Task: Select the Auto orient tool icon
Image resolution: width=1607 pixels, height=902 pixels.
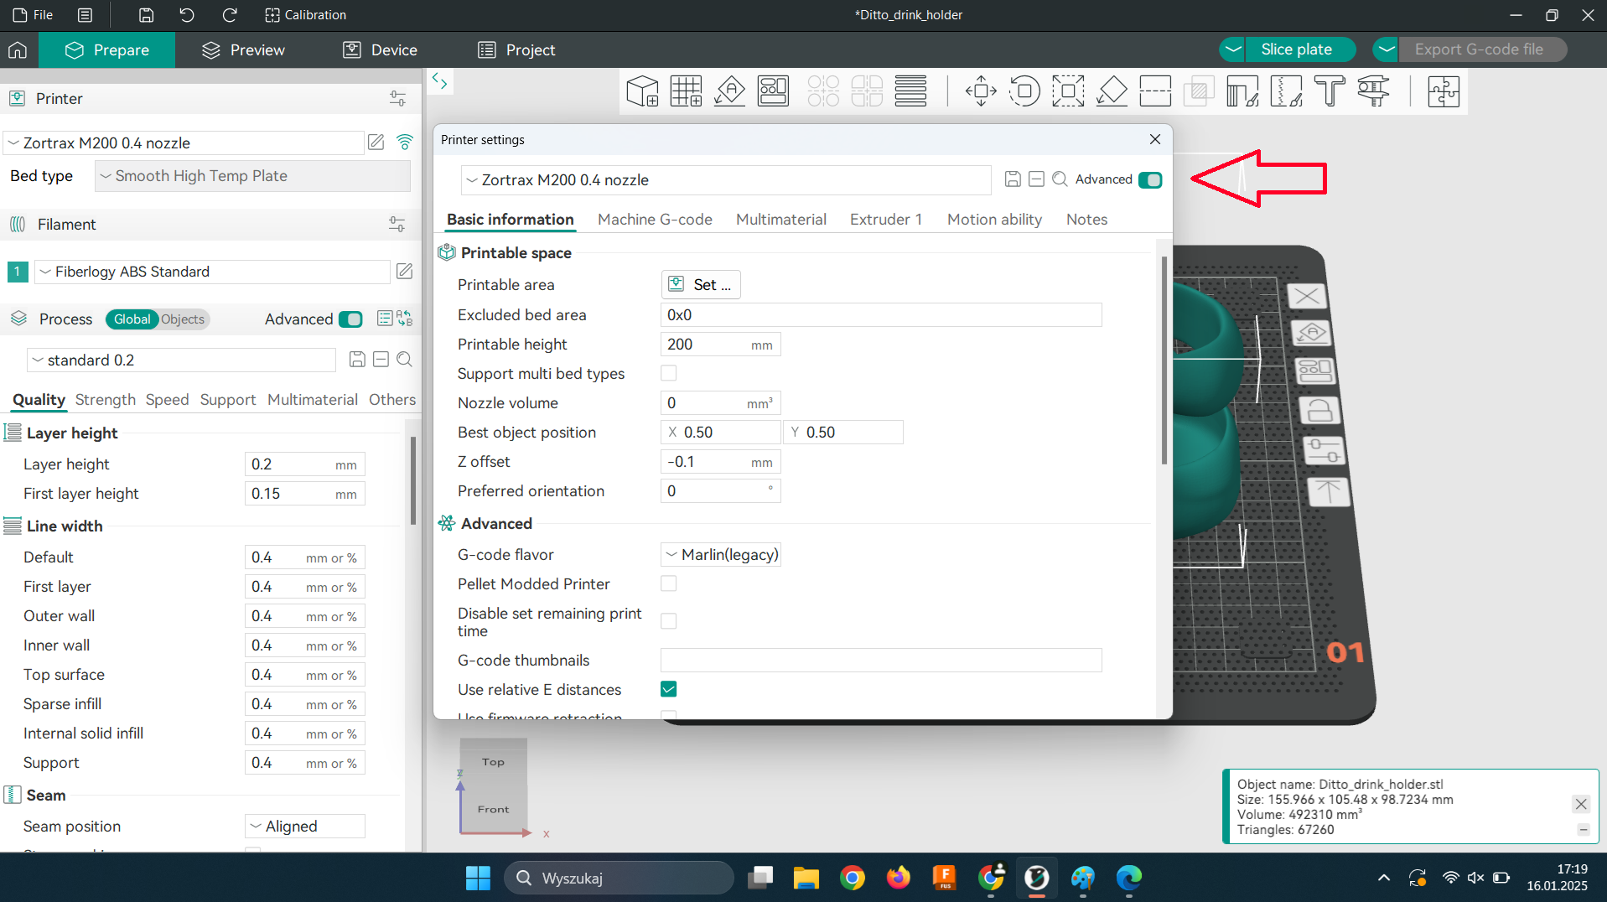Action: 729,91
